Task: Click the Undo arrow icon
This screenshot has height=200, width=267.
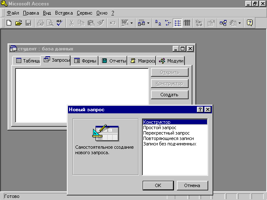Action: (113, 23)
